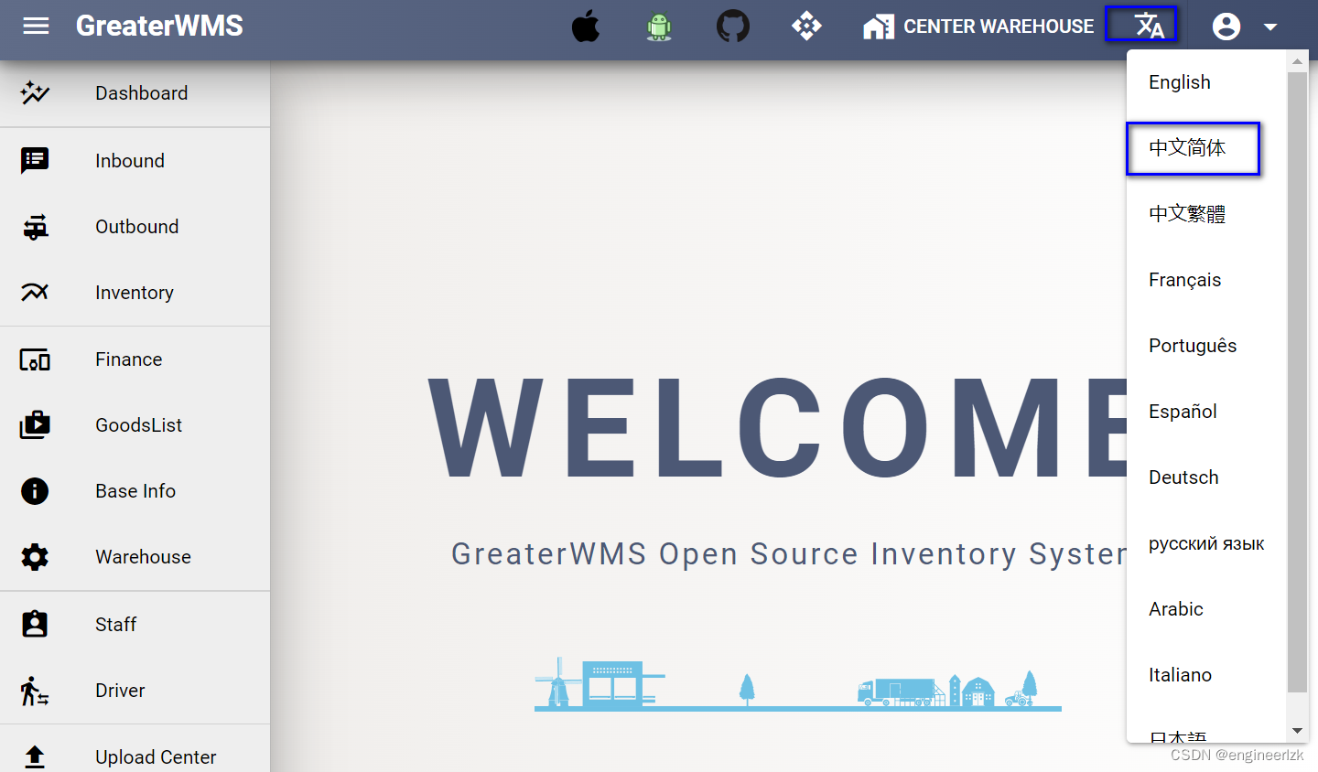Select Español language
This screenshot has width=1318, height=772.
(x=1206, y=412)
